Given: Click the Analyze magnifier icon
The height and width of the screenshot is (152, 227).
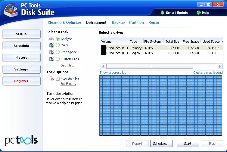Looking at the screenshot, I should pyautogui.click(x=52, y=39).
